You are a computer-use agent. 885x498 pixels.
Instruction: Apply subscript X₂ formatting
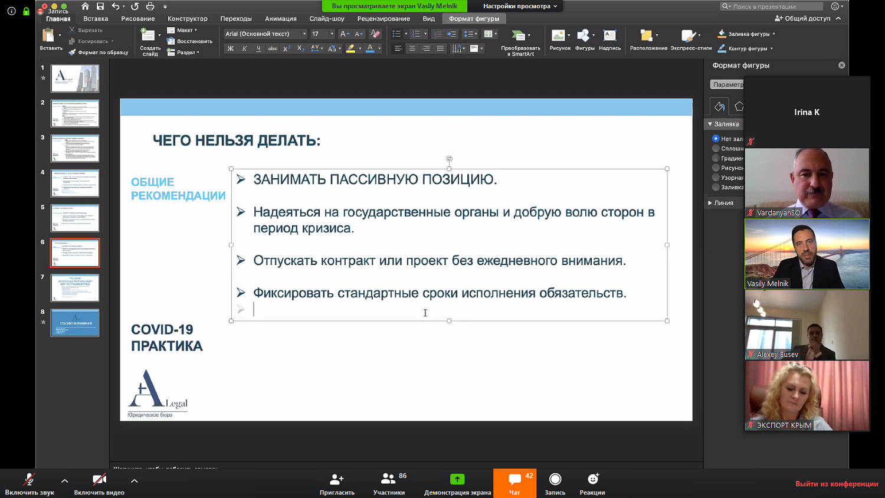[x=300, y=48]
